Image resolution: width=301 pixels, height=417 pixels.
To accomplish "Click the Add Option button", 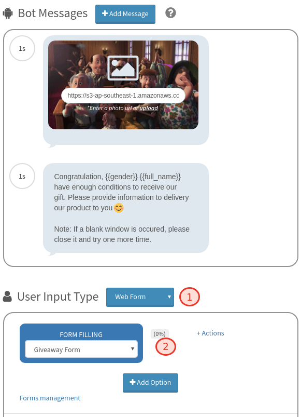I will (150, 383).
